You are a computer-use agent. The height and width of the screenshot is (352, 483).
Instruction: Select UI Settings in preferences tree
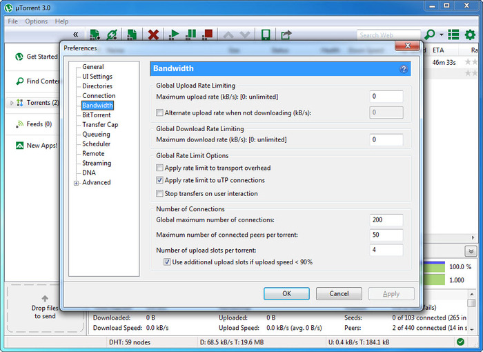[97, 76]
